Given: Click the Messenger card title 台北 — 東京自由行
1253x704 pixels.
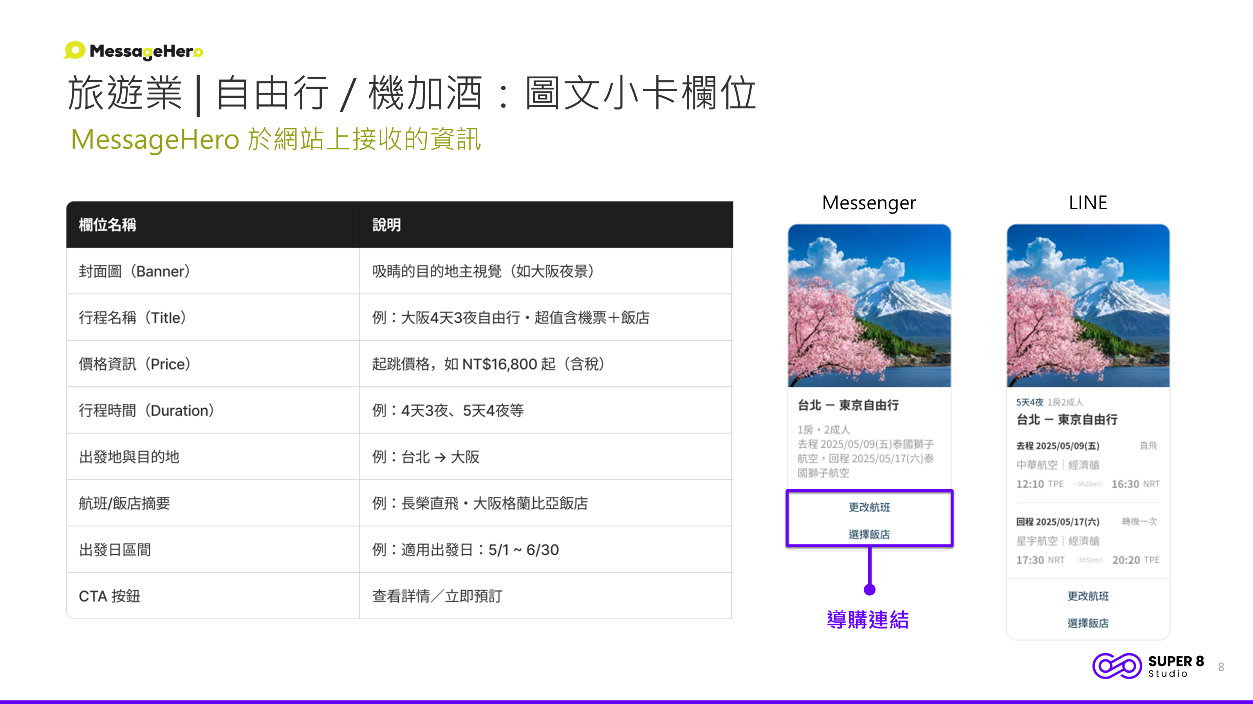Looking at the screenshot, I should tap(848, 405).
